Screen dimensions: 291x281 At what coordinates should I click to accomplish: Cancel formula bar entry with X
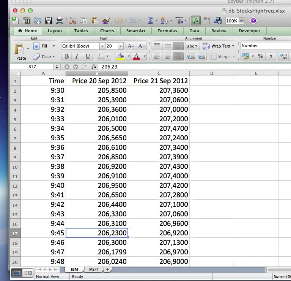(67, 67)
